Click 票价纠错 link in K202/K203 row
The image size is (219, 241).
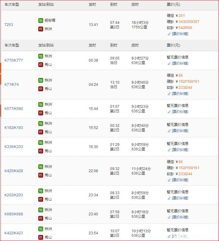[180, 198]
